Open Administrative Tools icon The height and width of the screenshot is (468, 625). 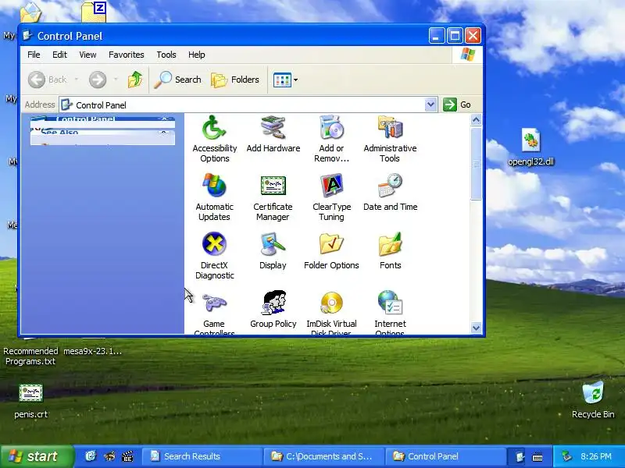pos(390,139)
